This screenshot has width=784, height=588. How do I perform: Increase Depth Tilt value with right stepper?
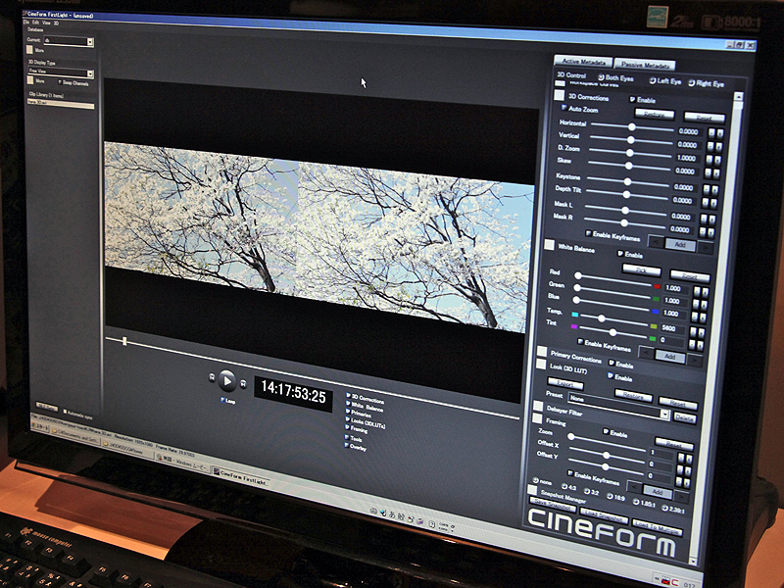[x=714, y=204]
